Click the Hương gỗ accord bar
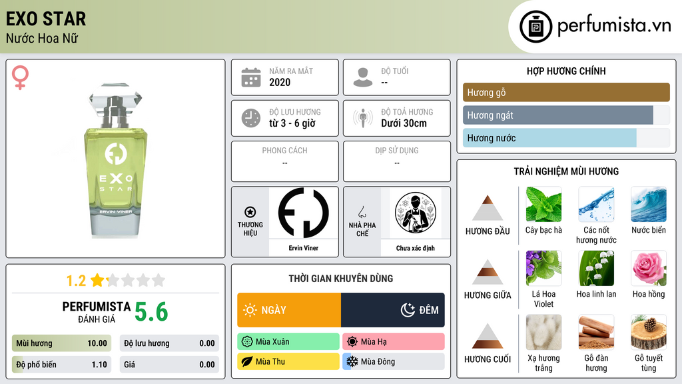 click(x=566, y=92)
